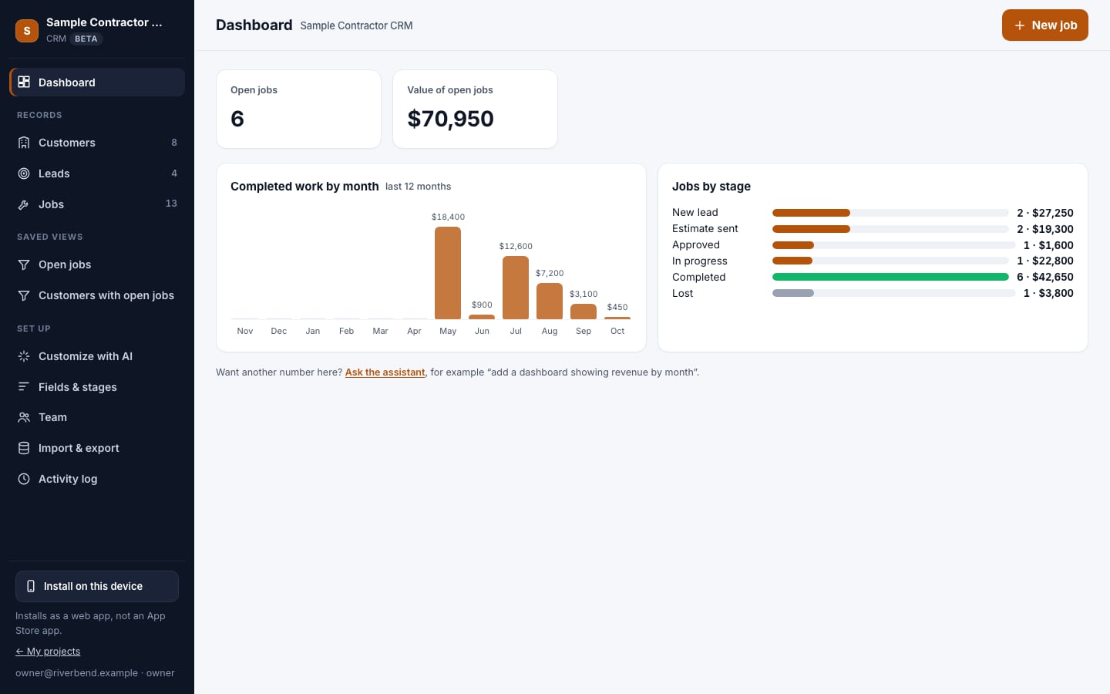Click the Aug $7,200 chart bar
This screenshot has width=1110, height=694.
pyautogui.click(x=550, y=301)
